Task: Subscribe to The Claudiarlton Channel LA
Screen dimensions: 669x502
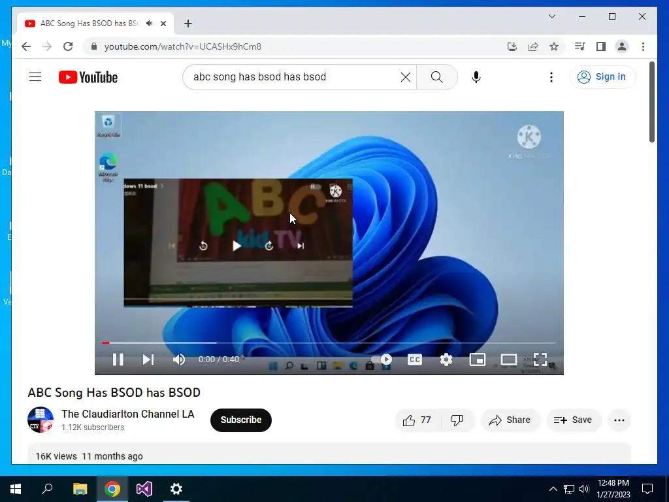Action: 240,420
